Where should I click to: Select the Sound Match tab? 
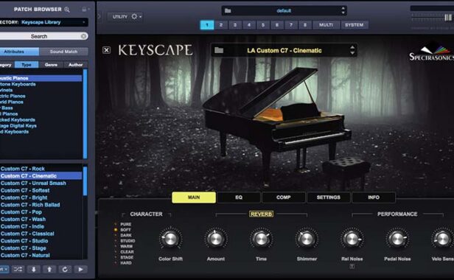click(63, 52)
